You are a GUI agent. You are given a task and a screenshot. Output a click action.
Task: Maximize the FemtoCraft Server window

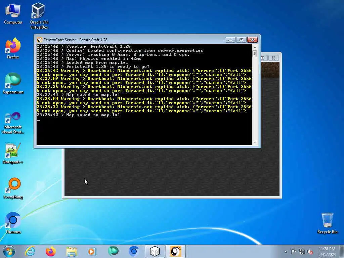(241, 40)
